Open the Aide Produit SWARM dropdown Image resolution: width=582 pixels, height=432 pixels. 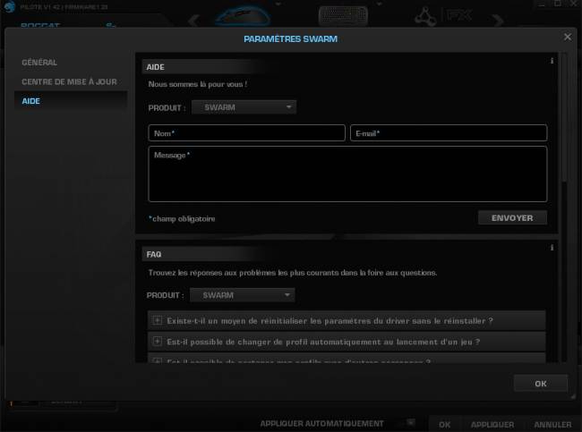[244, 107]
